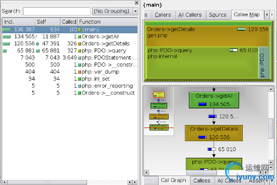Click the green square beside Orders->getAll
This screenshot has height=185, width=277.
click(80, 37)
